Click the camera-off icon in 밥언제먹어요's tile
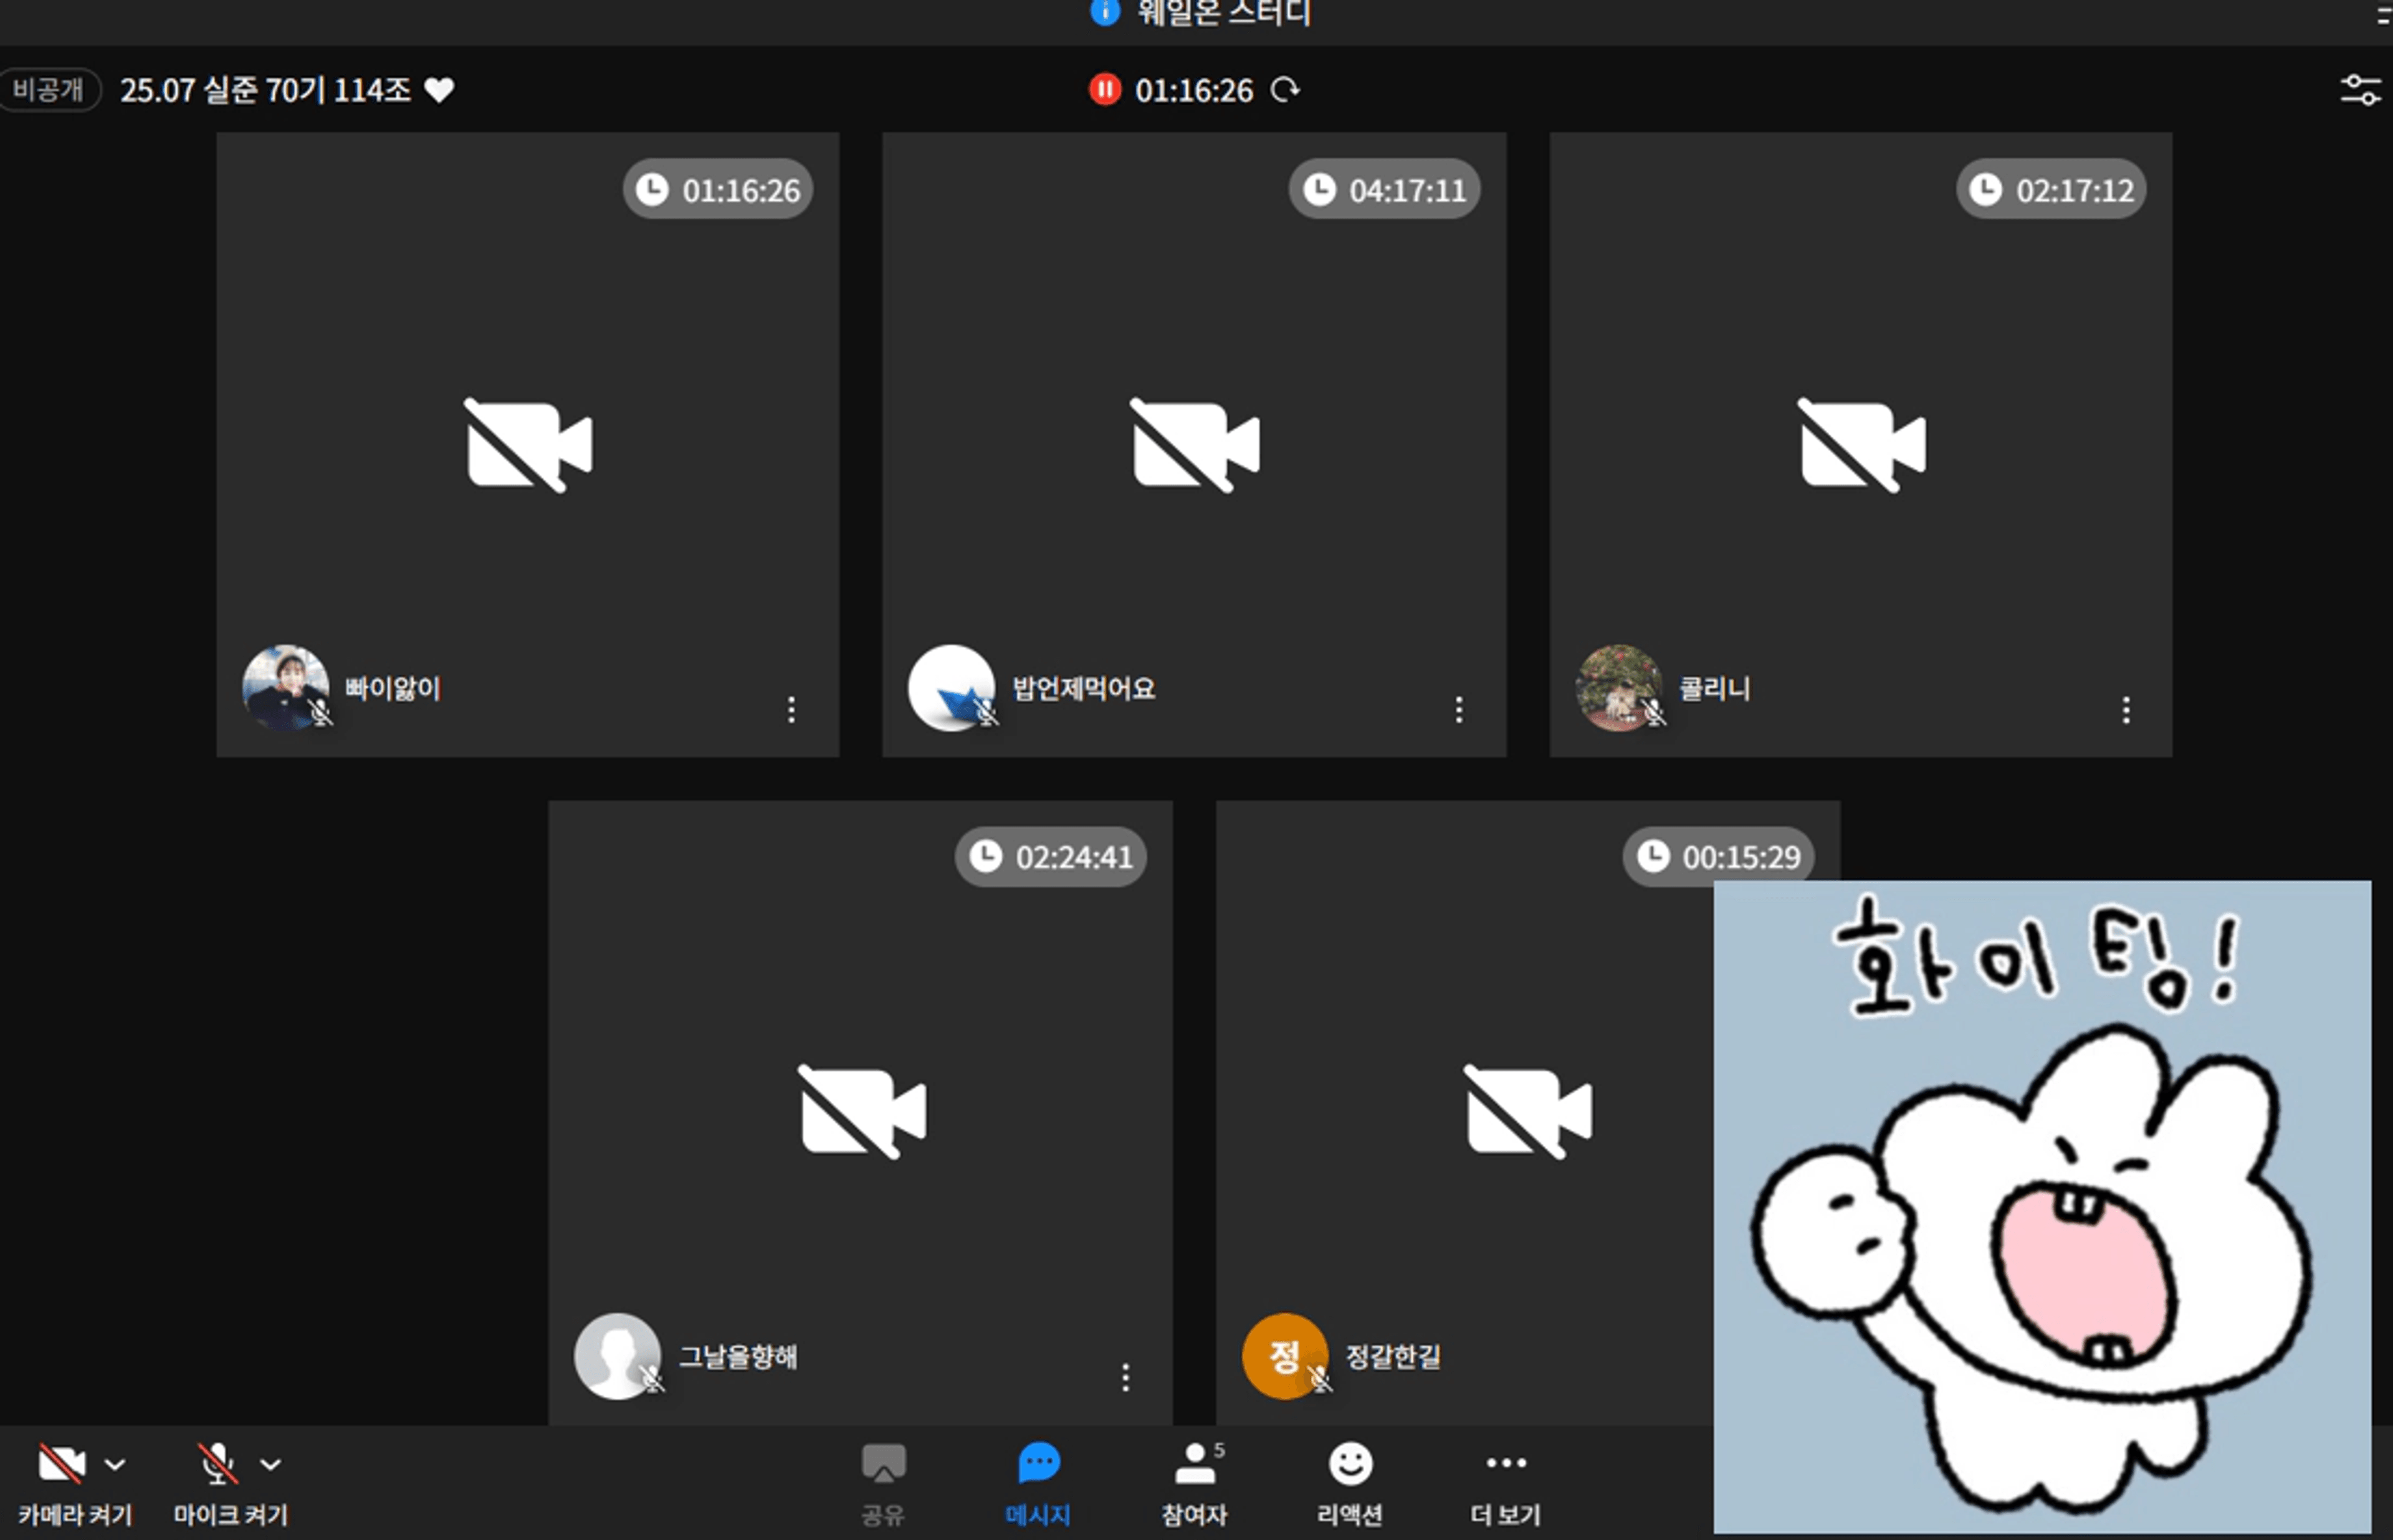 pos(1195,445)
